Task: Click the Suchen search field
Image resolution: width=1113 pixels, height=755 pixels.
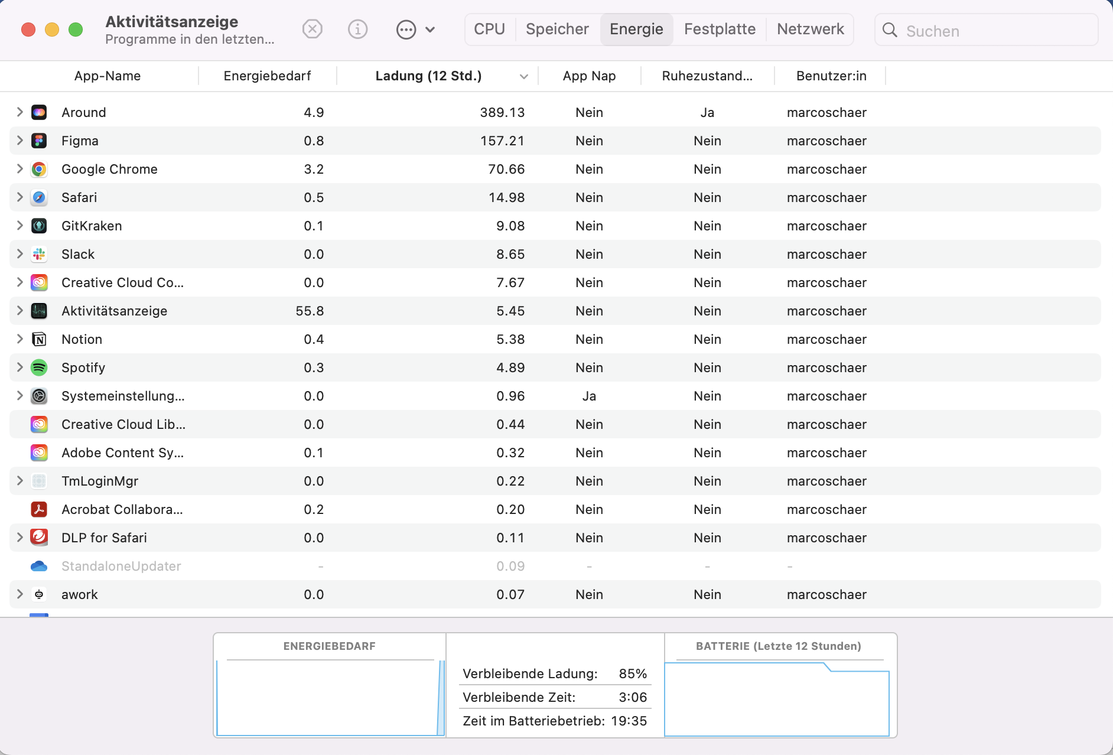Action: coord(986,30)
